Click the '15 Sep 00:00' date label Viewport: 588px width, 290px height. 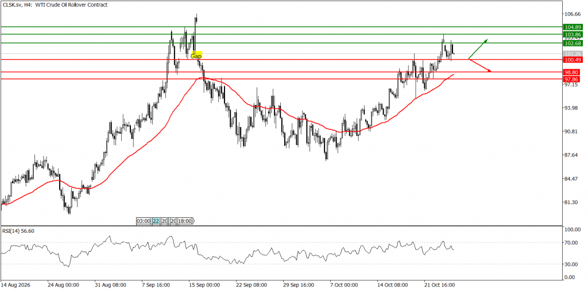pos(204,285)
